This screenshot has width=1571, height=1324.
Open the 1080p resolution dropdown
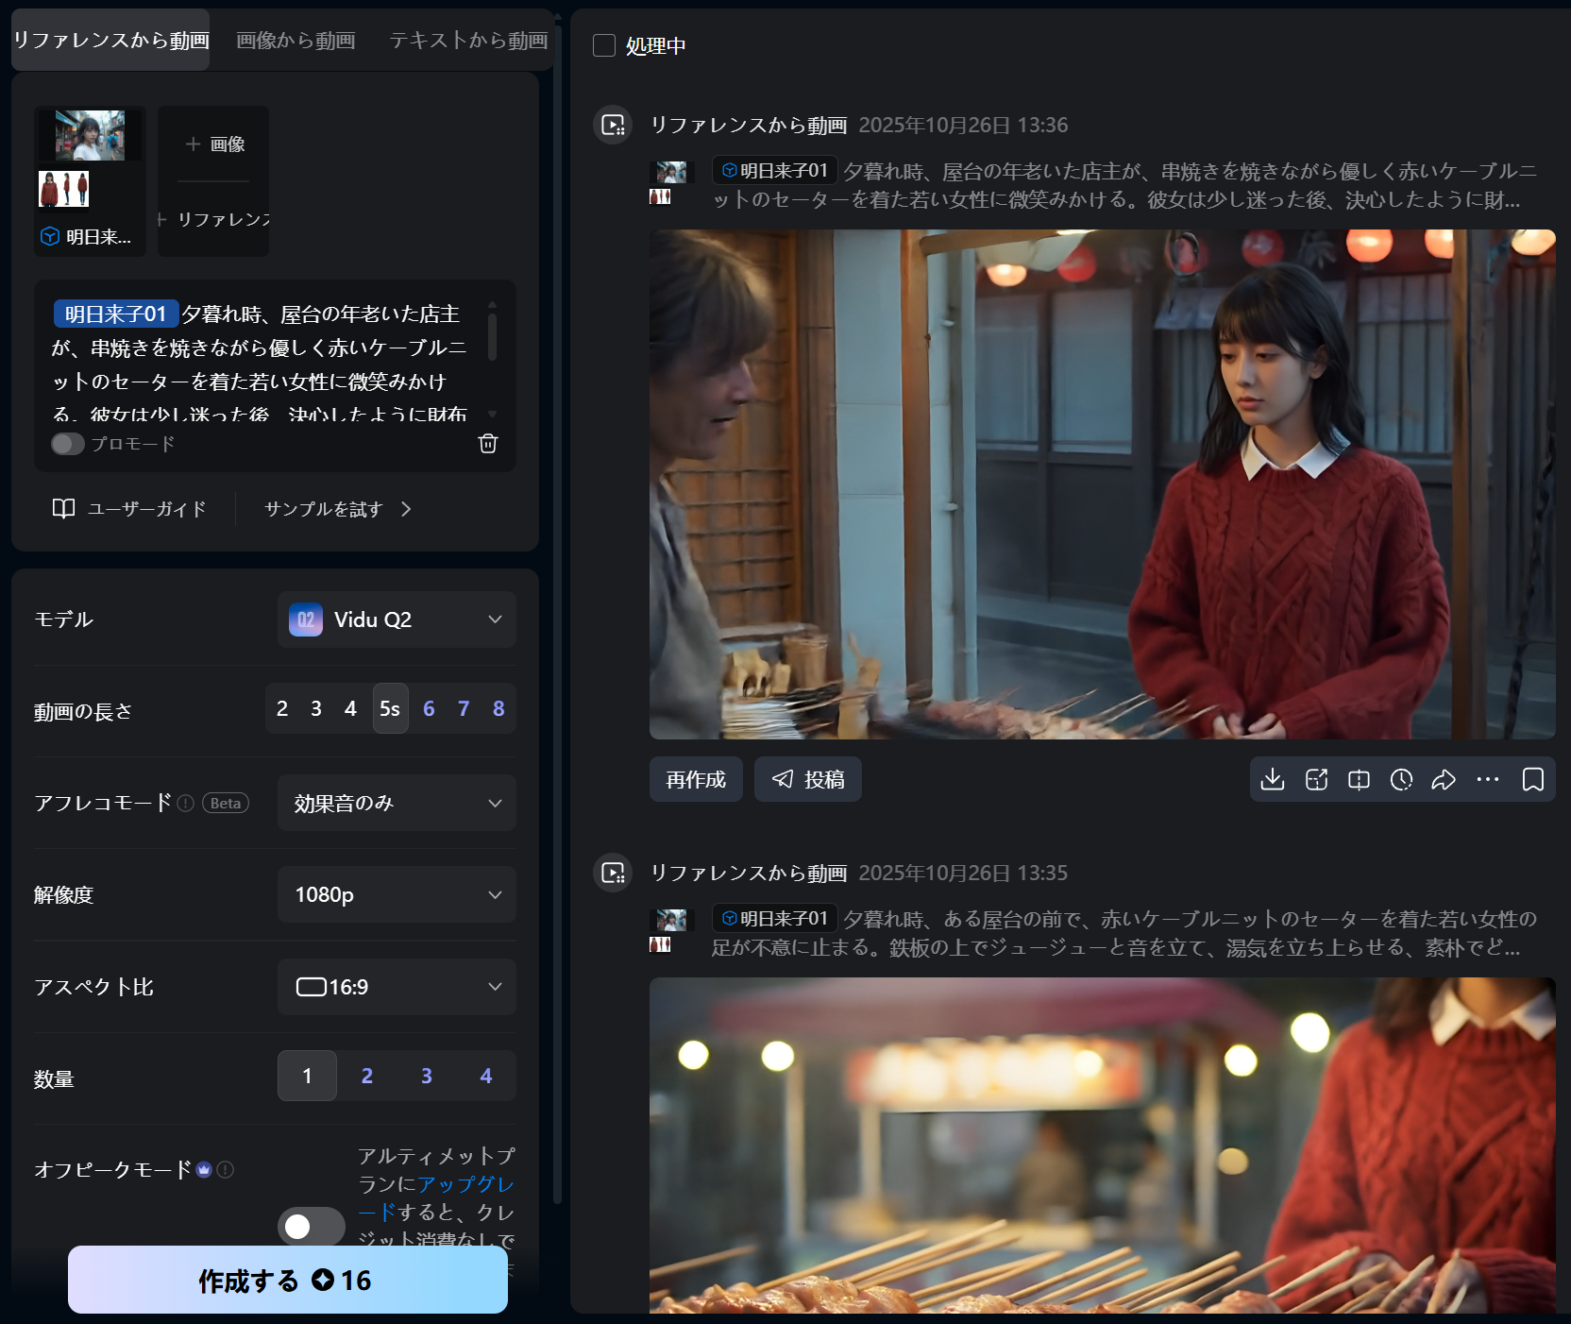click(x=397, y=894)
